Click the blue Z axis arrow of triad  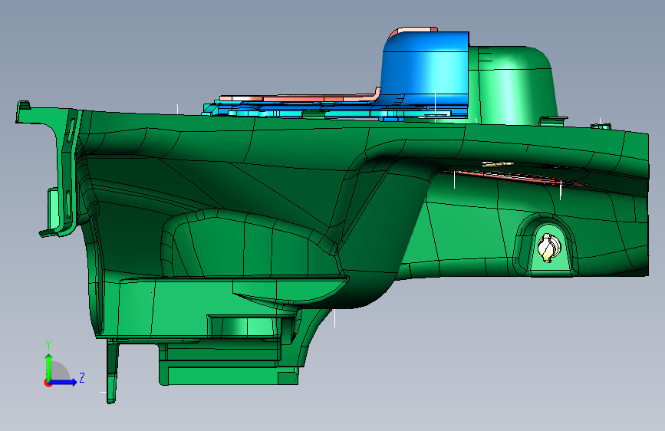pyautogui.click(x=64, y=382)
